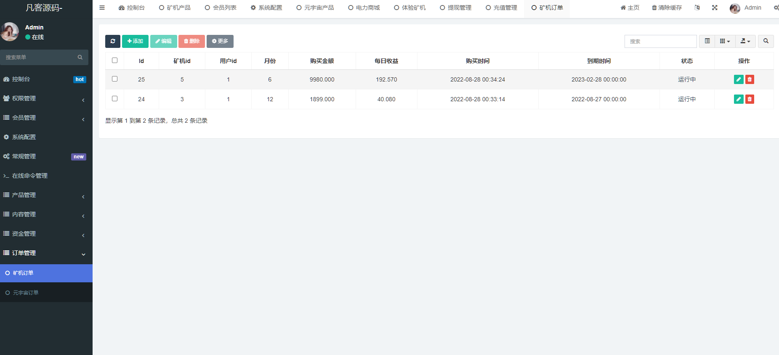The width and height of the screenshot is (779, 355).
Task: Click the fullscreen expand icon in header
Action: click(x=715, y=8)
